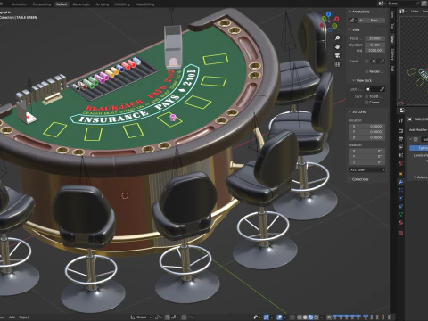The height and width of the screenshot is (321, 428).
Task: Open the Compositing workspace tab
Action: (x=42, y=4)
